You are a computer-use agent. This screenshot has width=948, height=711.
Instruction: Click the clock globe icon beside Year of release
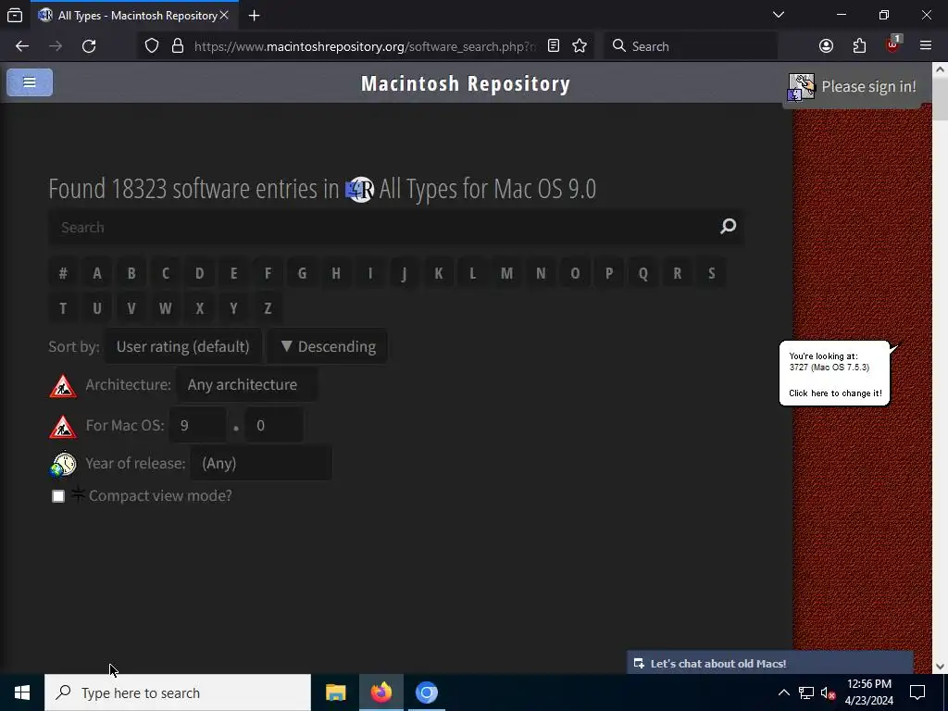pyautogui.click(x=63, y=465)
